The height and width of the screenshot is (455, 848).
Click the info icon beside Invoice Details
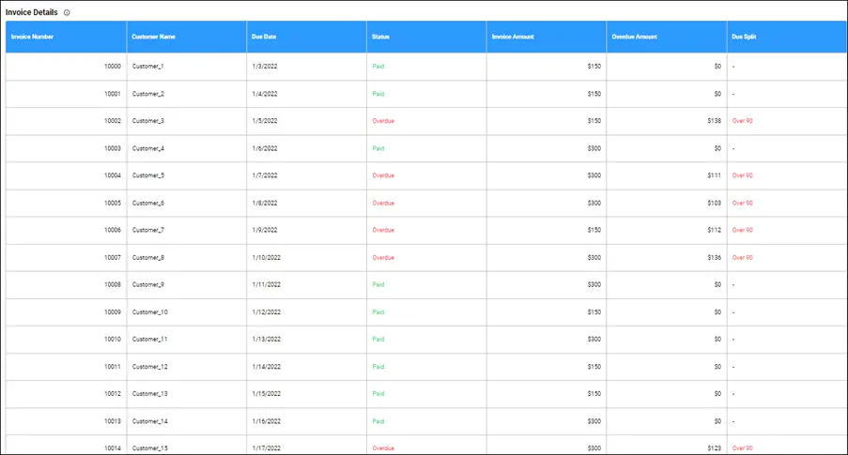(67, 12)
